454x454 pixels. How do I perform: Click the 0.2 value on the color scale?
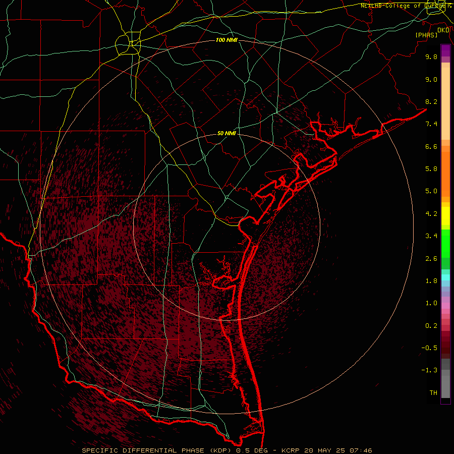click(431, 326)
